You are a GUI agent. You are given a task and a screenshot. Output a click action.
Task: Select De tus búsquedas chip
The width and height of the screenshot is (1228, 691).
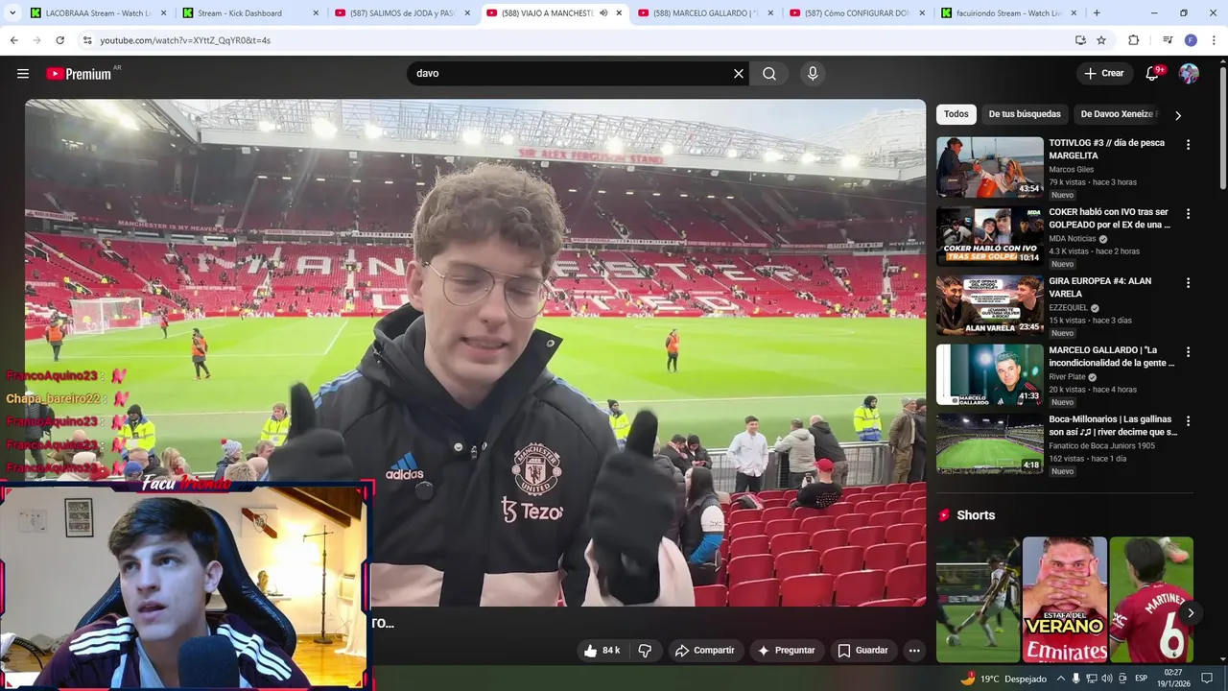tap(1025, 114)
